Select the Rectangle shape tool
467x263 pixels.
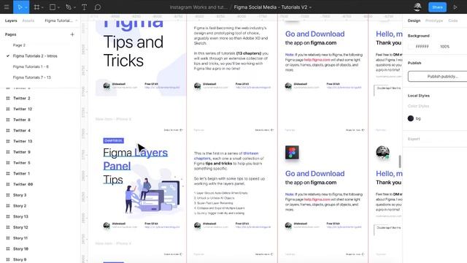coord(53,7)
